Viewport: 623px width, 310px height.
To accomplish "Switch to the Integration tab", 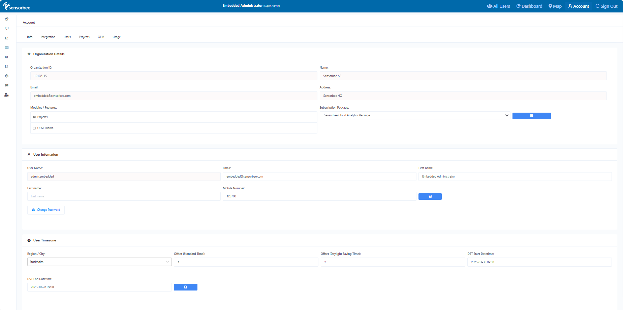I will pos(48,37).
